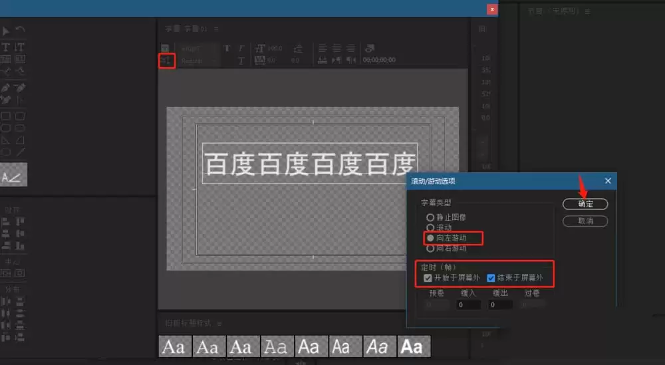The width and height of the screenshot is (665, 365).
Task: Select the Path Type tool
Action: click(6, 71)
